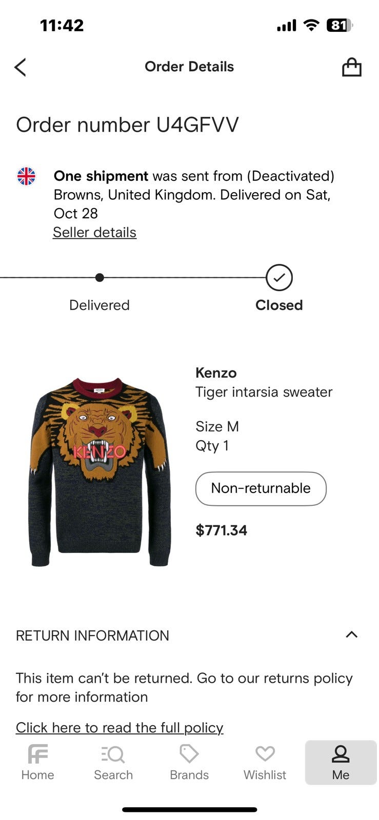Image resolution: width=379 pixels, height=820 pixels.
Task: Tap the Search magnifier icon
Action: coord(113,754)
